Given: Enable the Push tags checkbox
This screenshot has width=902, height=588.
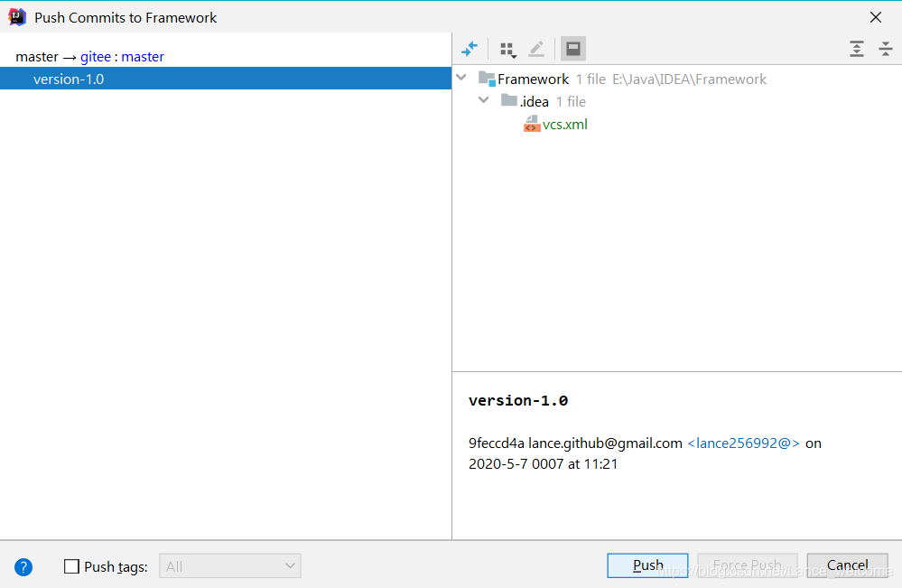Looking at the screenshot, I should coord(71,566).
